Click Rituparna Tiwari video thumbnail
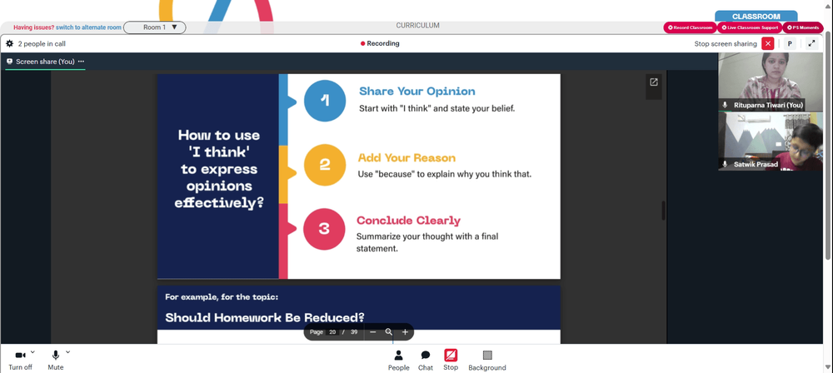833x373 pixels. [x=771, y=82]
